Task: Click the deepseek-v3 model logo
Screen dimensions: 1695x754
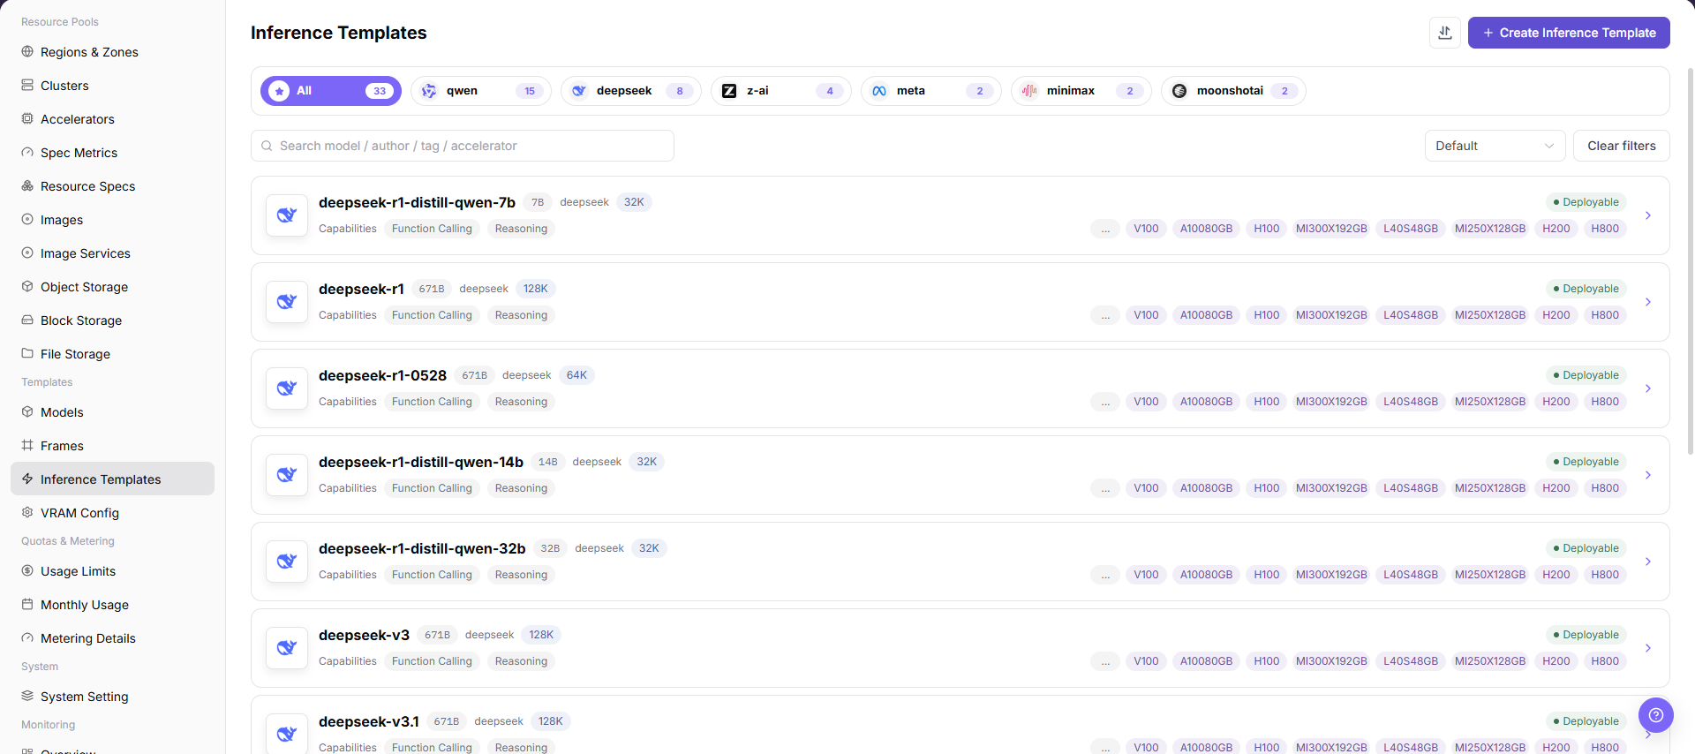Action: (287, 648)
